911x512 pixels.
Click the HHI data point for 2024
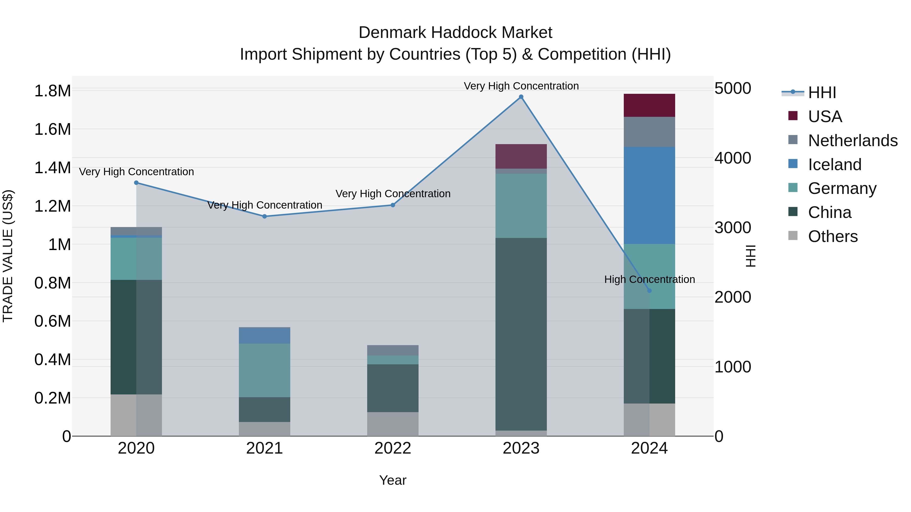point(649,291)
